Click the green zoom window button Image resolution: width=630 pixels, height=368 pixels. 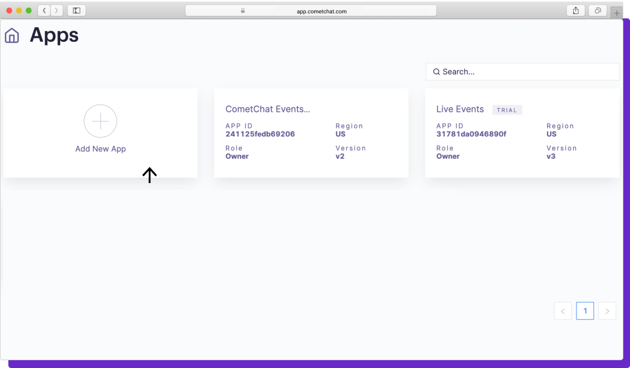click(x=28, y=11)
